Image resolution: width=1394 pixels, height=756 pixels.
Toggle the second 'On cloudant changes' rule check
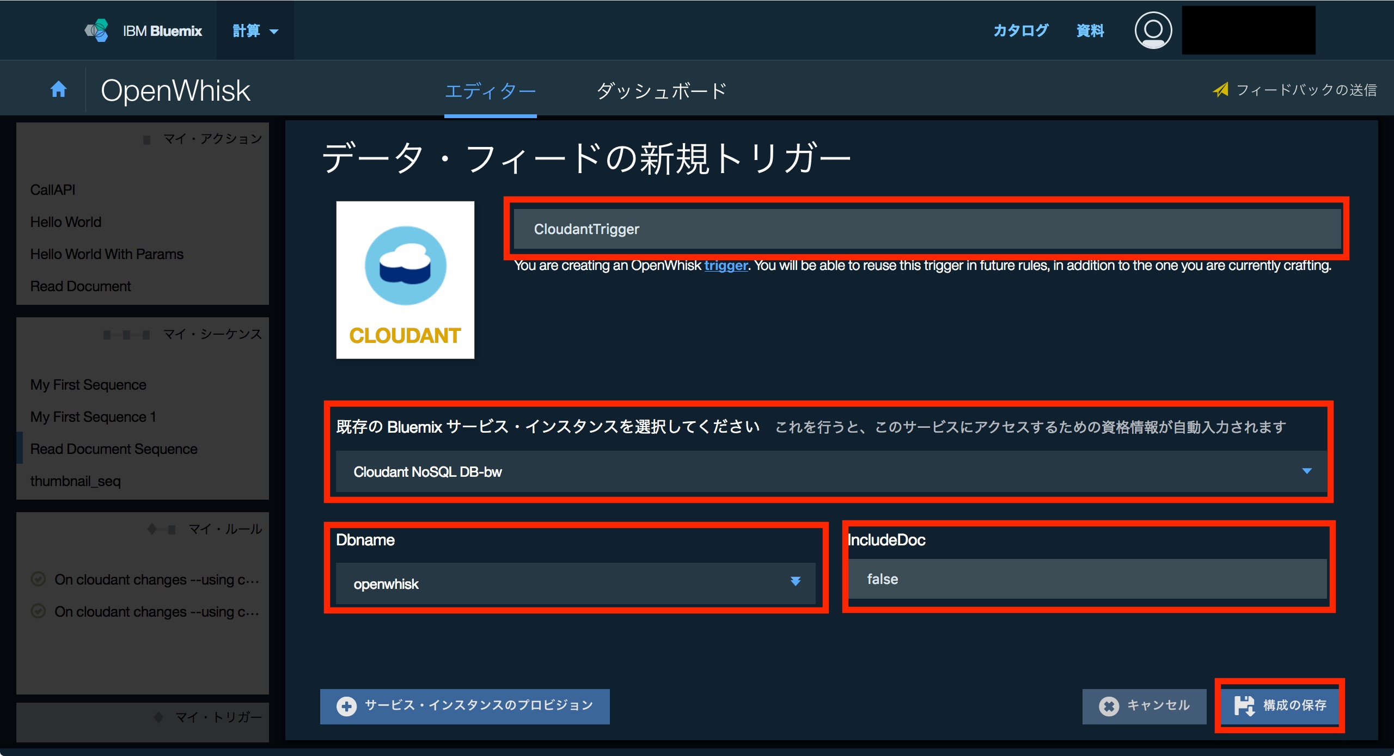click(x=38, y=611)
